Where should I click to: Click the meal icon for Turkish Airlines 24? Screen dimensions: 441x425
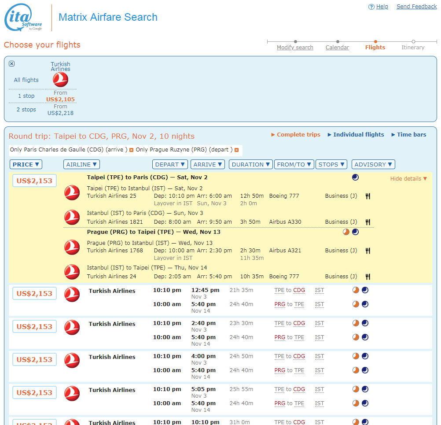click(367, 277)
